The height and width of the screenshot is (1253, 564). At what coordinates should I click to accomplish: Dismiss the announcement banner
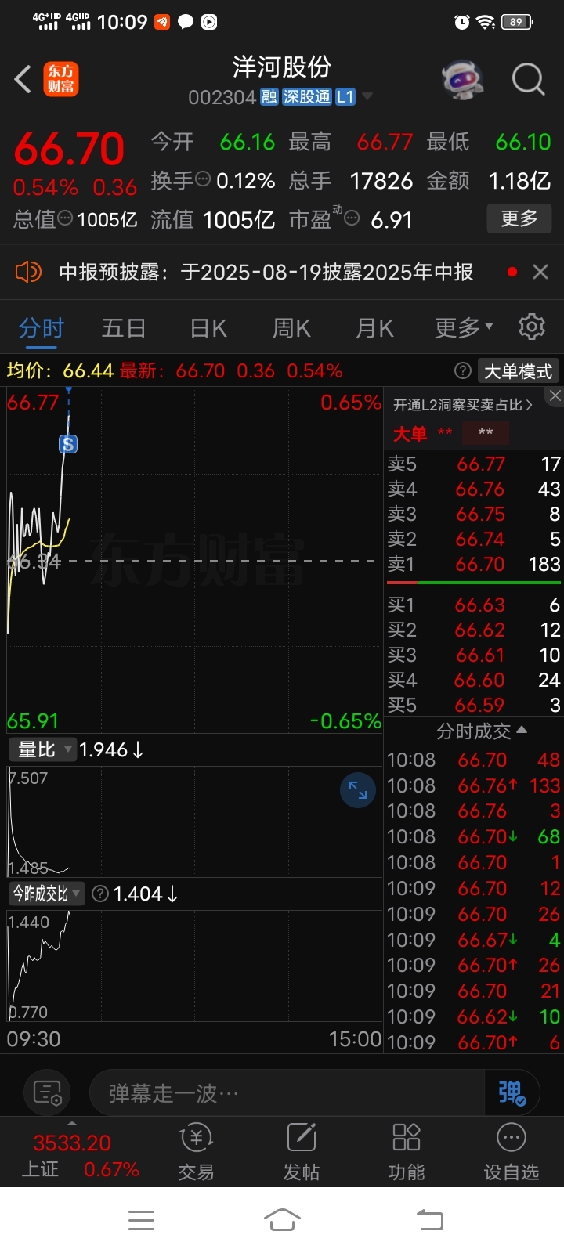pos(540,272)
